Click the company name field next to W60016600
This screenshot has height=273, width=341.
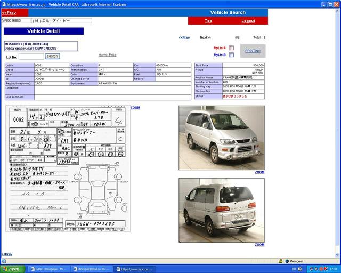[x=62, y=20]
